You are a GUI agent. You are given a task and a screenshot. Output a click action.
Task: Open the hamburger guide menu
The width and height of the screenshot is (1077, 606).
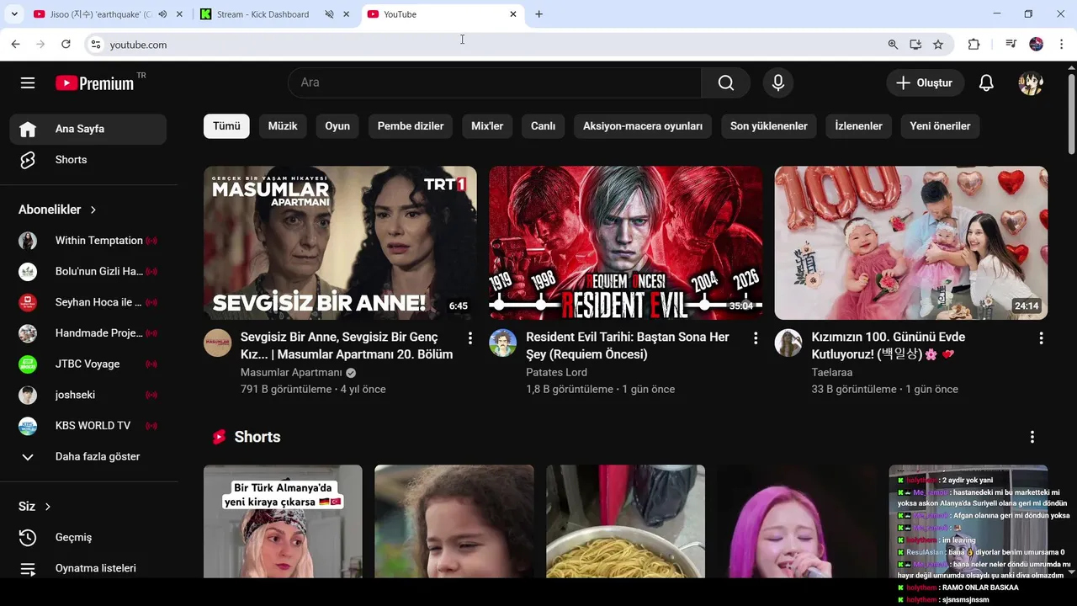point(28,82)
